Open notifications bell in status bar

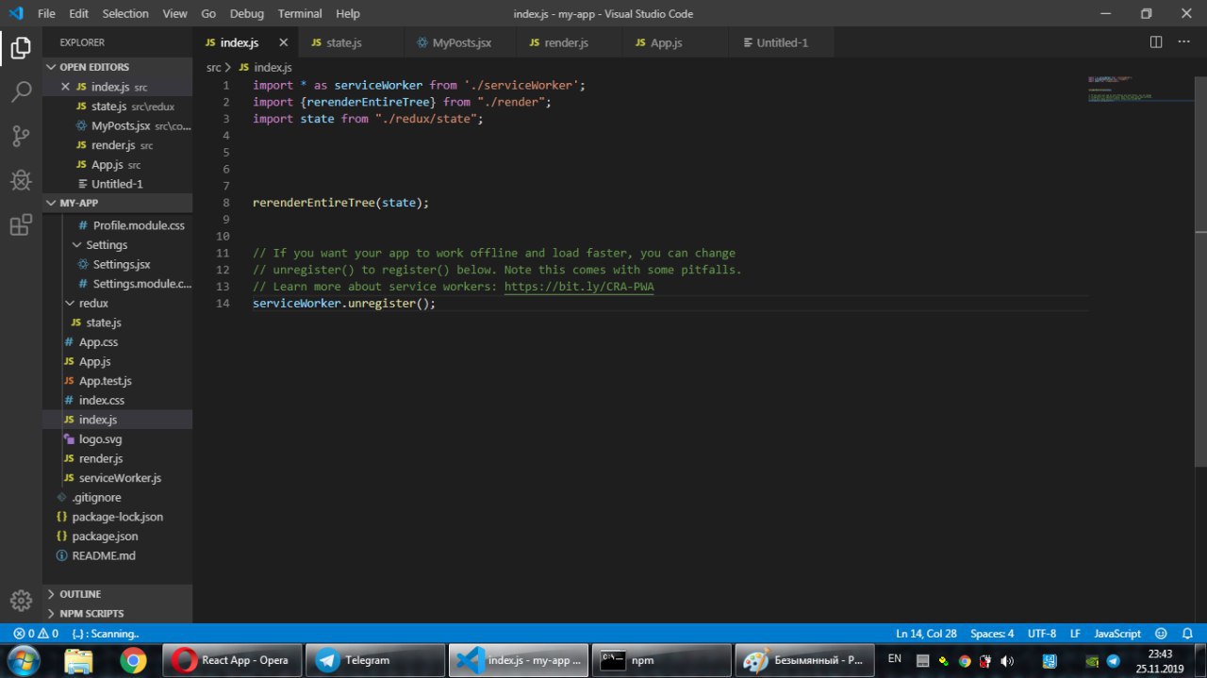click(x=1188, y=634)
